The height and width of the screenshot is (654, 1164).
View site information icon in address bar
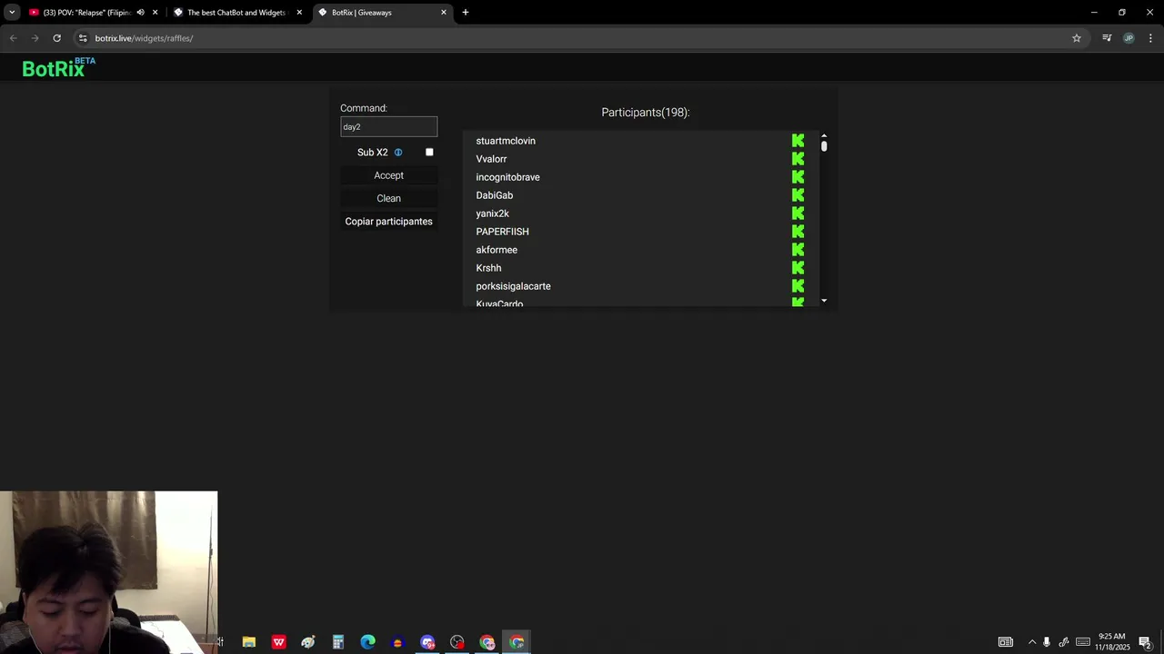point(83,38)
